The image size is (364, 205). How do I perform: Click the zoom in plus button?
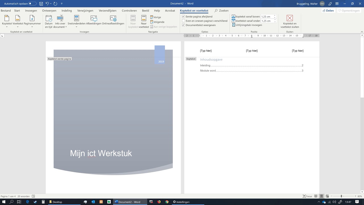tap(355, 196)
